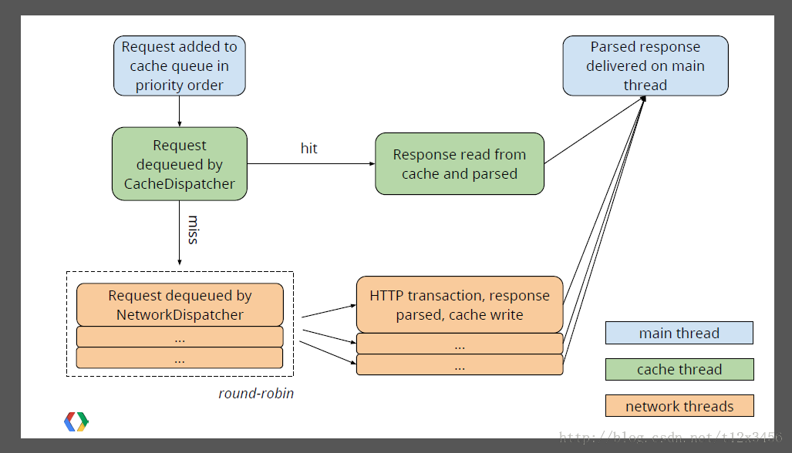The width and height of the screenshot is (792, 453).
Task: Click the 'cache thread' legend swatch
Action: [x=679, y=369]
